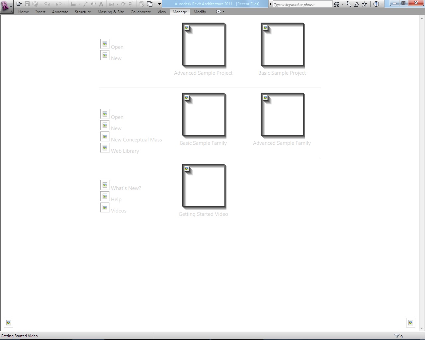
Task: Expand the Redo history dropdown arrow
Action: coord(64,4)
